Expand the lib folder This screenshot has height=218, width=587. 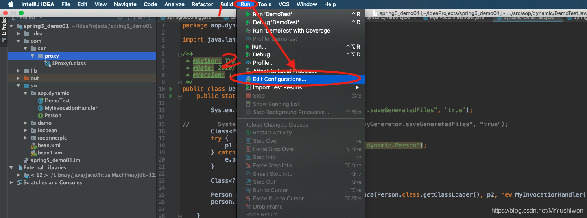[x=18, y=71]
